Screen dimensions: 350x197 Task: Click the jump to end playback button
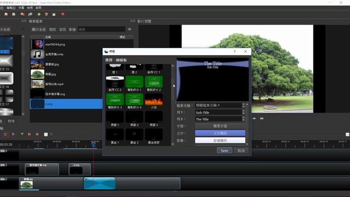(261, 118)
